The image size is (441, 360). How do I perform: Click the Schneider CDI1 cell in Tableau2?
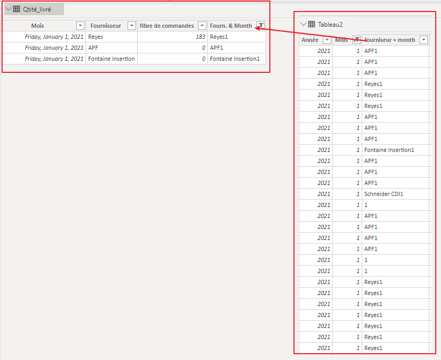[x=396, y=194]
